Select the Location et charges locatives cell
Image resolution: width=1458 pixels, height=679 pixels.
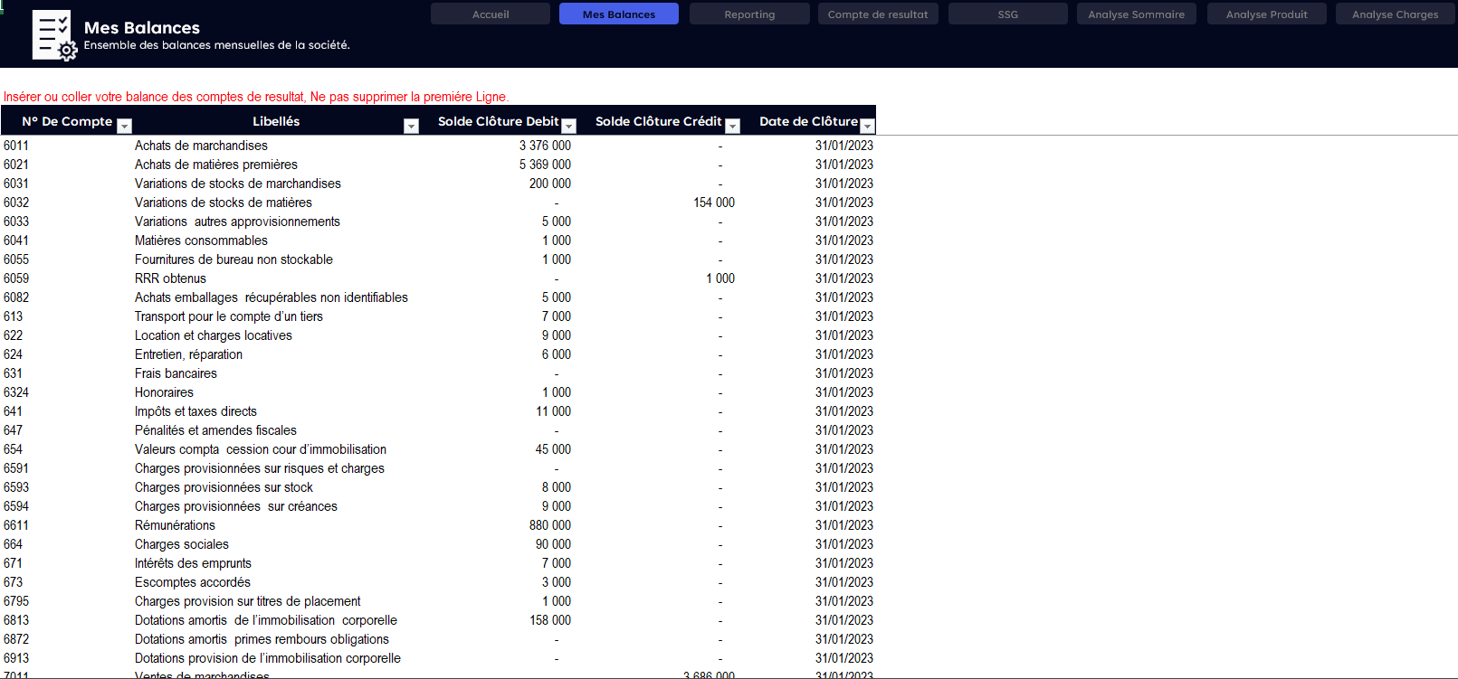click(214, 335)
